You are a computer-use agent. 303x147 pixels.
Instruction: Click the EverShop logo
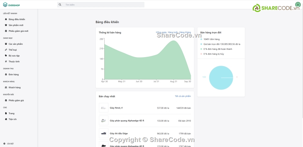click(11, 5)
